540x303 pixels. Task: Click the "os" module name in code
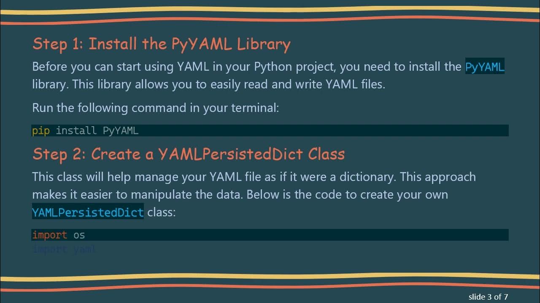coord(79,235)
